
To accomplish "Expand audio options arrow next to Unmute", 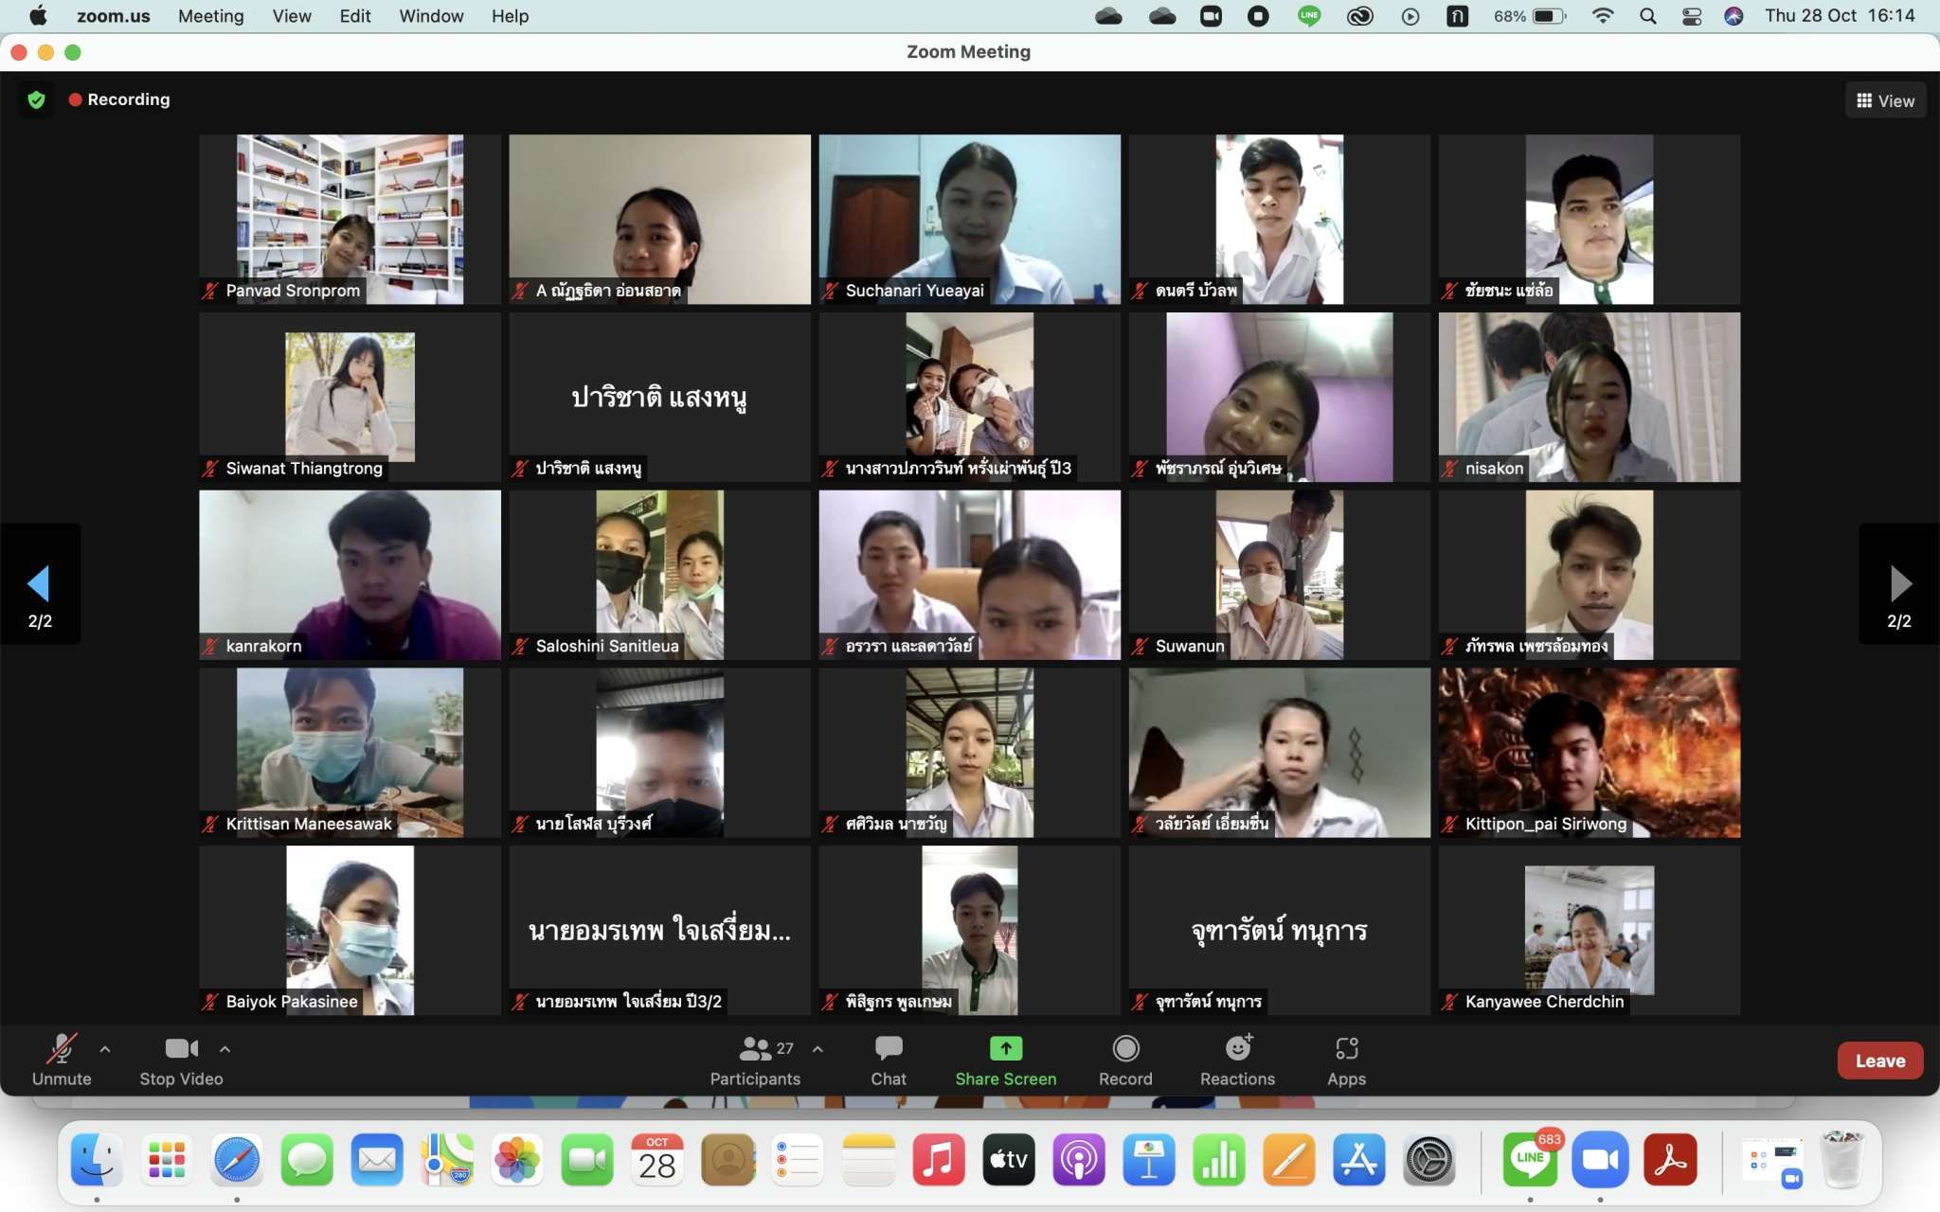I will point(105,1049).
